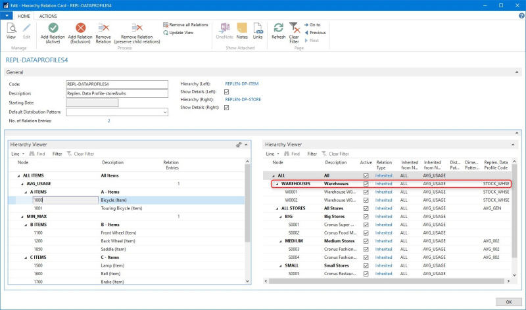The width and height of the screenshot is (526, 310).
Task: Collapse the ALL STORES tree node
Action: point(277,208)
